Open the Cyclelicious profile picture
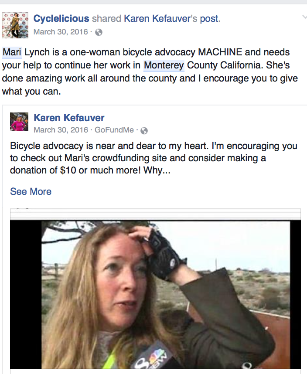Viewport: 307px width, 374px height. pyautogui.click(x=15, y=25)
